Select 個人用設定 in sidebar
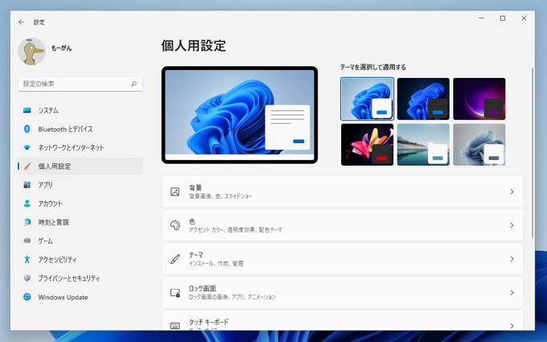The image size is (547, 342). point(80,166)
